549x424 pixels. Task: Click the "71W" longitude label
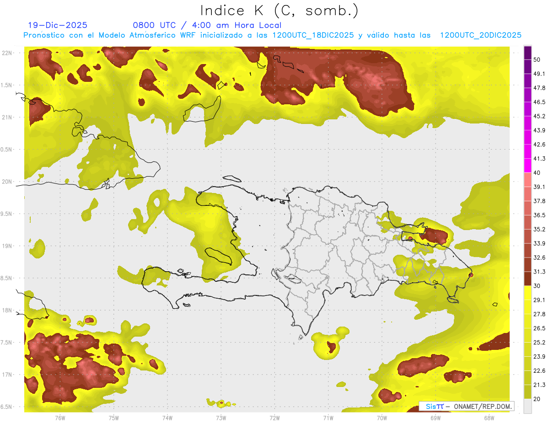[328, 418]
